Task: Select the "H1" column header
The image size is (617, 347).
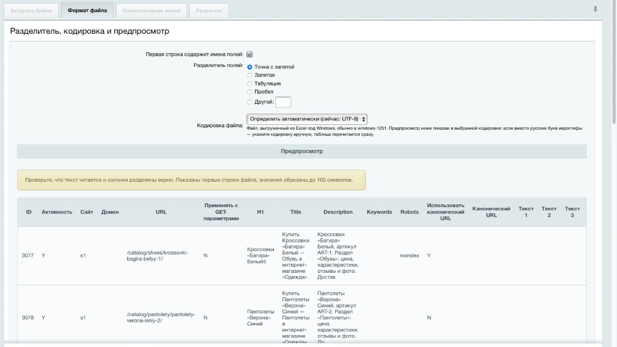Action: [261, 212]
